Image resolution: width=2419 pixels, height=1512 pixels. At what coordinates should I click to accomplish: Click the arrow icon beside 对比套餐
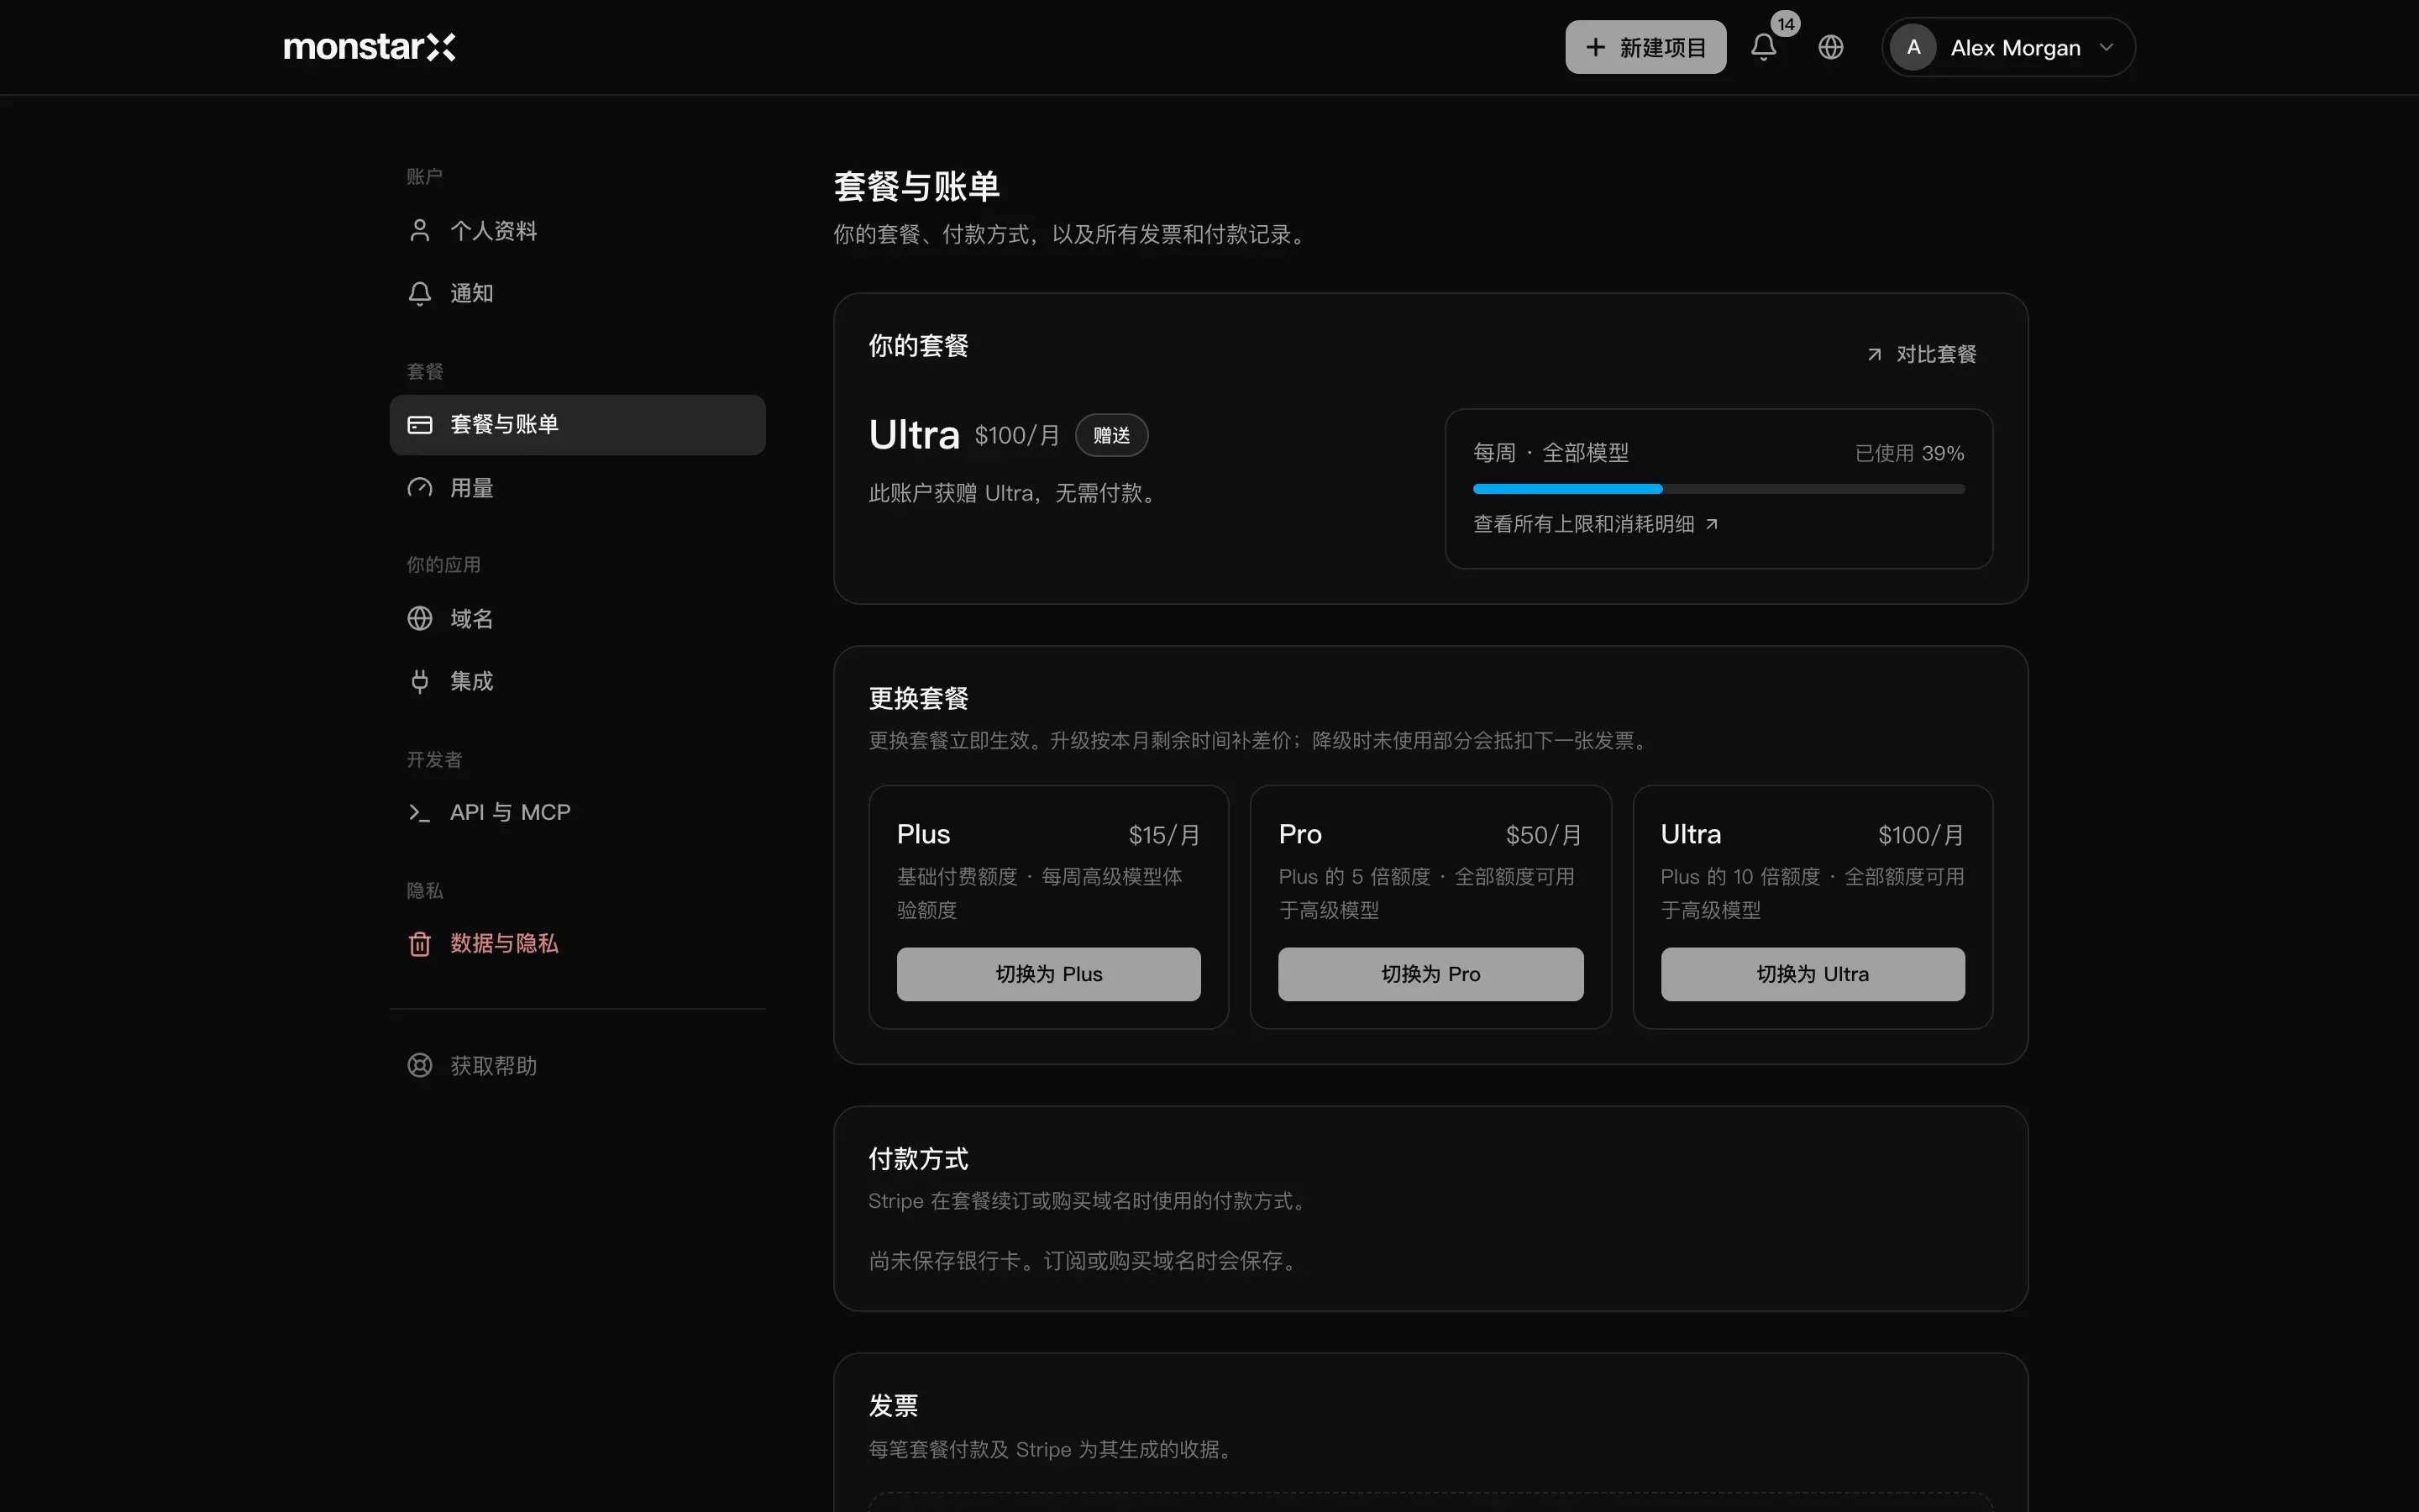(x=1874, y=355)
